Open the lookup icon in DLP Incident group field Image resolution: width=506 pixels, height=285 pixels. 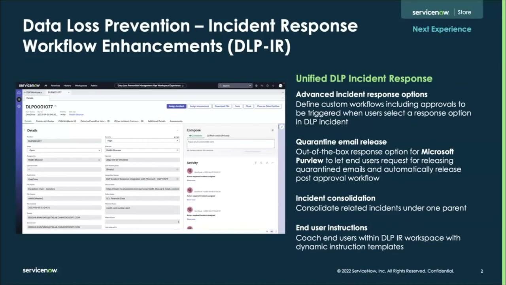coord(177,169)
